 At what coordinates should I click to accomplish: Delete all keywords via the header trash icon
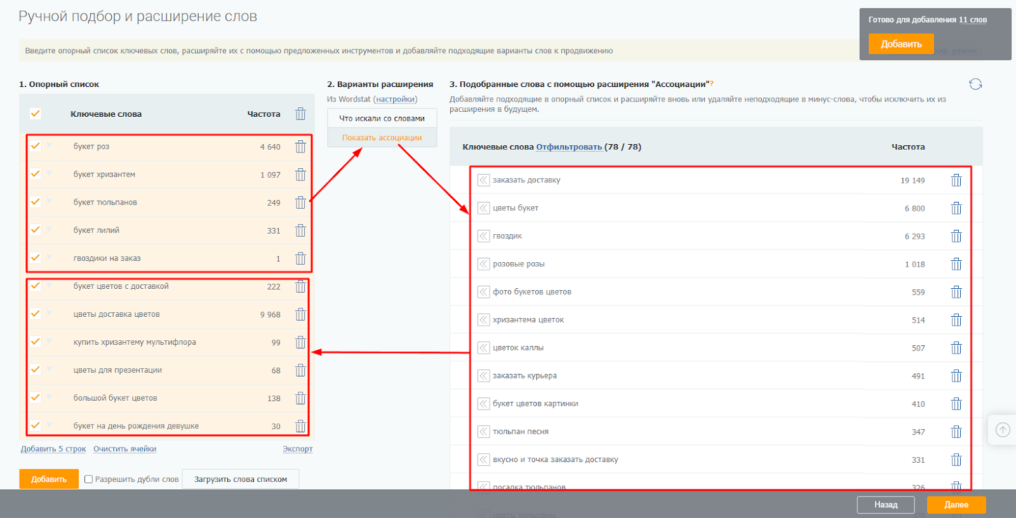300,114
